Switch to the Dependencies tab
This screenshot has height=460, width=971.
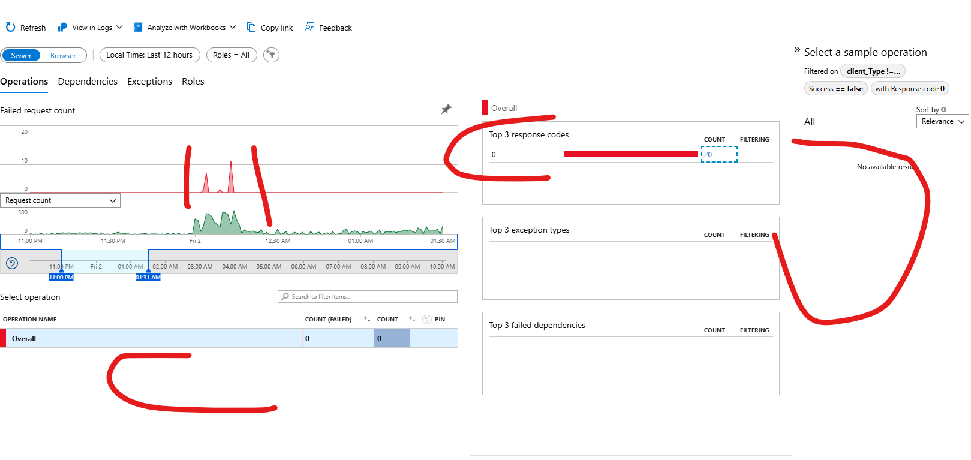click(88, 82)
